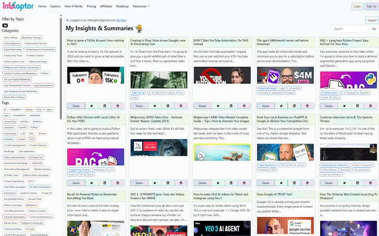
Task: Share Creating in Flow card on Reddit
Action: [x=181, y=106]
